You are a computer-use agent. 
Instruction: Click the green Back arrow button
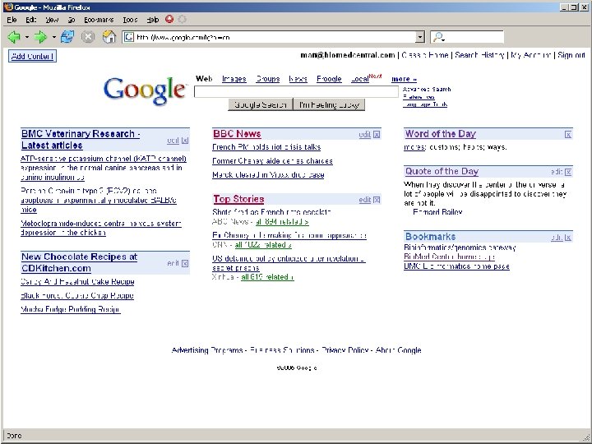pos(14,37)
